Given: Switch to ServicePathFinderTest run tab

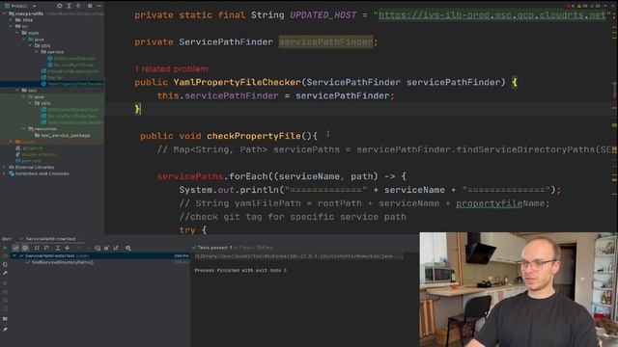Looking at the screenshot, I should (x=50, y=239).
